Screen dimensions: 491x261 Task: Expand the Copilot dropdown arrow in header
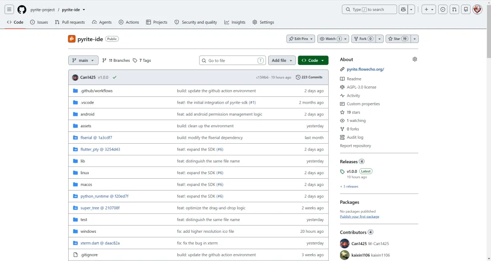(411, 10)
